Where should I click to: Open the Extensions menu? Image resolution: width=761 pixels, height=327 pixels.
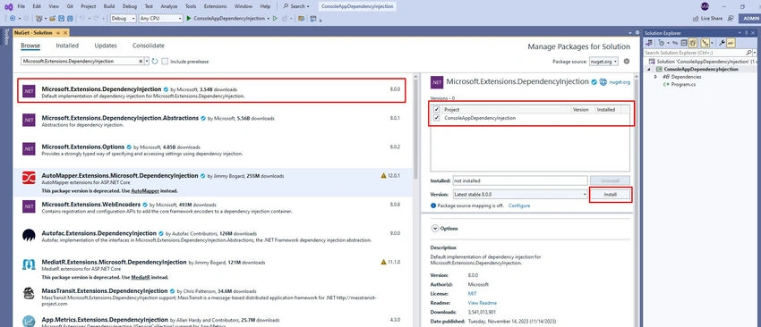pyautogui.click(x=215, y=6)
